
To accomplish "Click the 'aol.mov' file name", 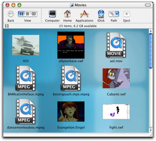I will click(116, 61).
